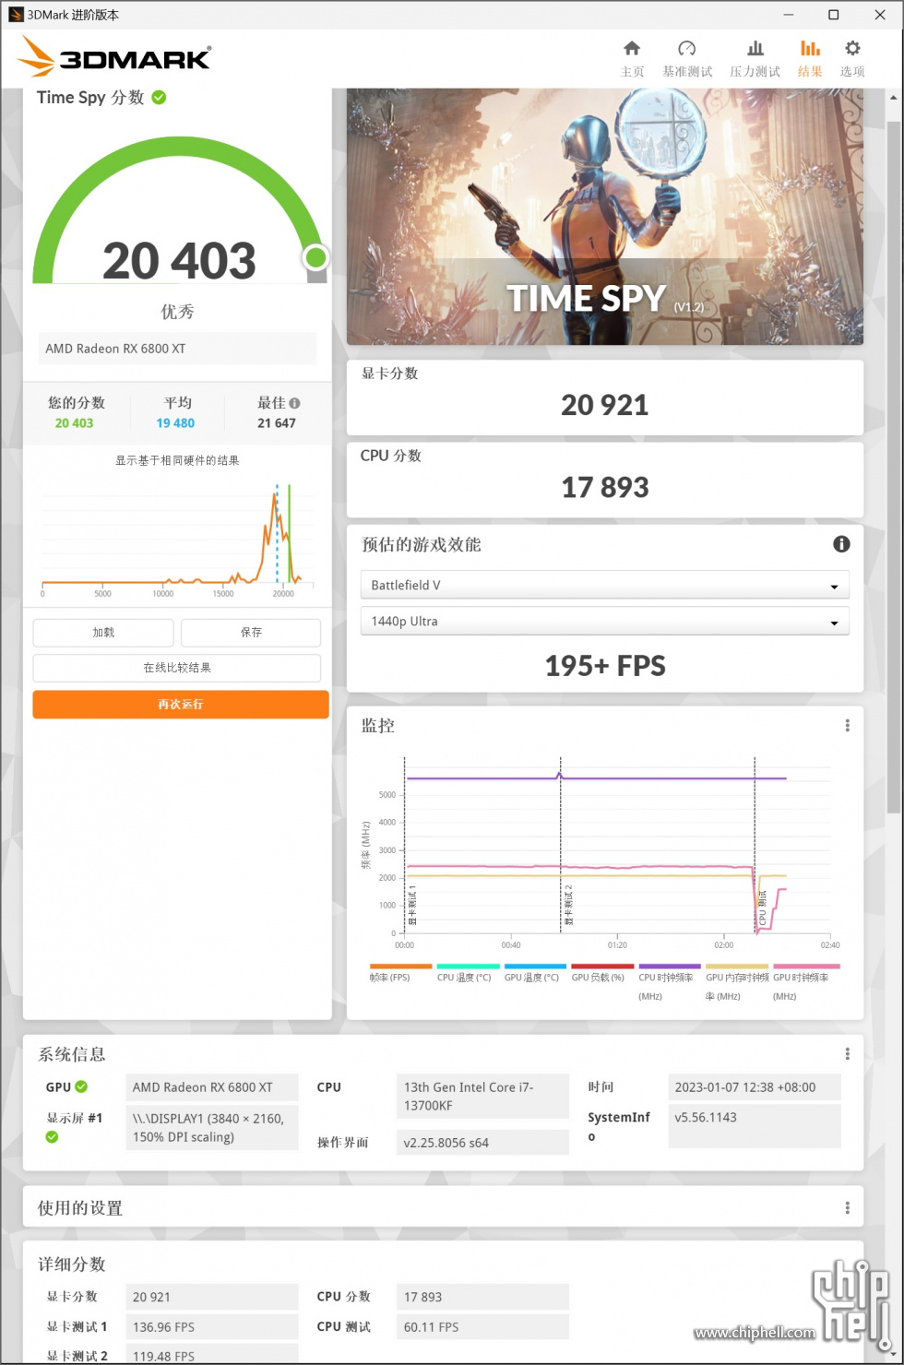Click the CPU 分数 17 893 card
Viewport: 904px width, 1365px height.
(x=605, y=480)
